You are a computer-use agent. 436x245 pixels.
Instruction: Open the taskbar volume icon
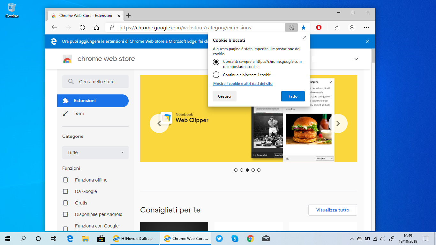click(382, 238)
